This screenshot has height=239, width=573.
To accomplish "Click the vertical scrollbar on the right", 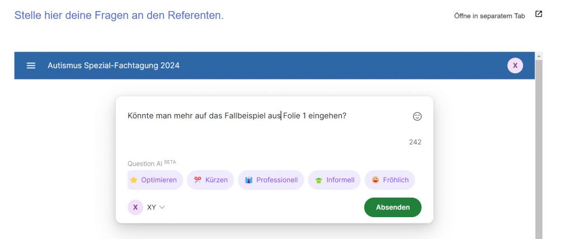I will click(539, 146).
